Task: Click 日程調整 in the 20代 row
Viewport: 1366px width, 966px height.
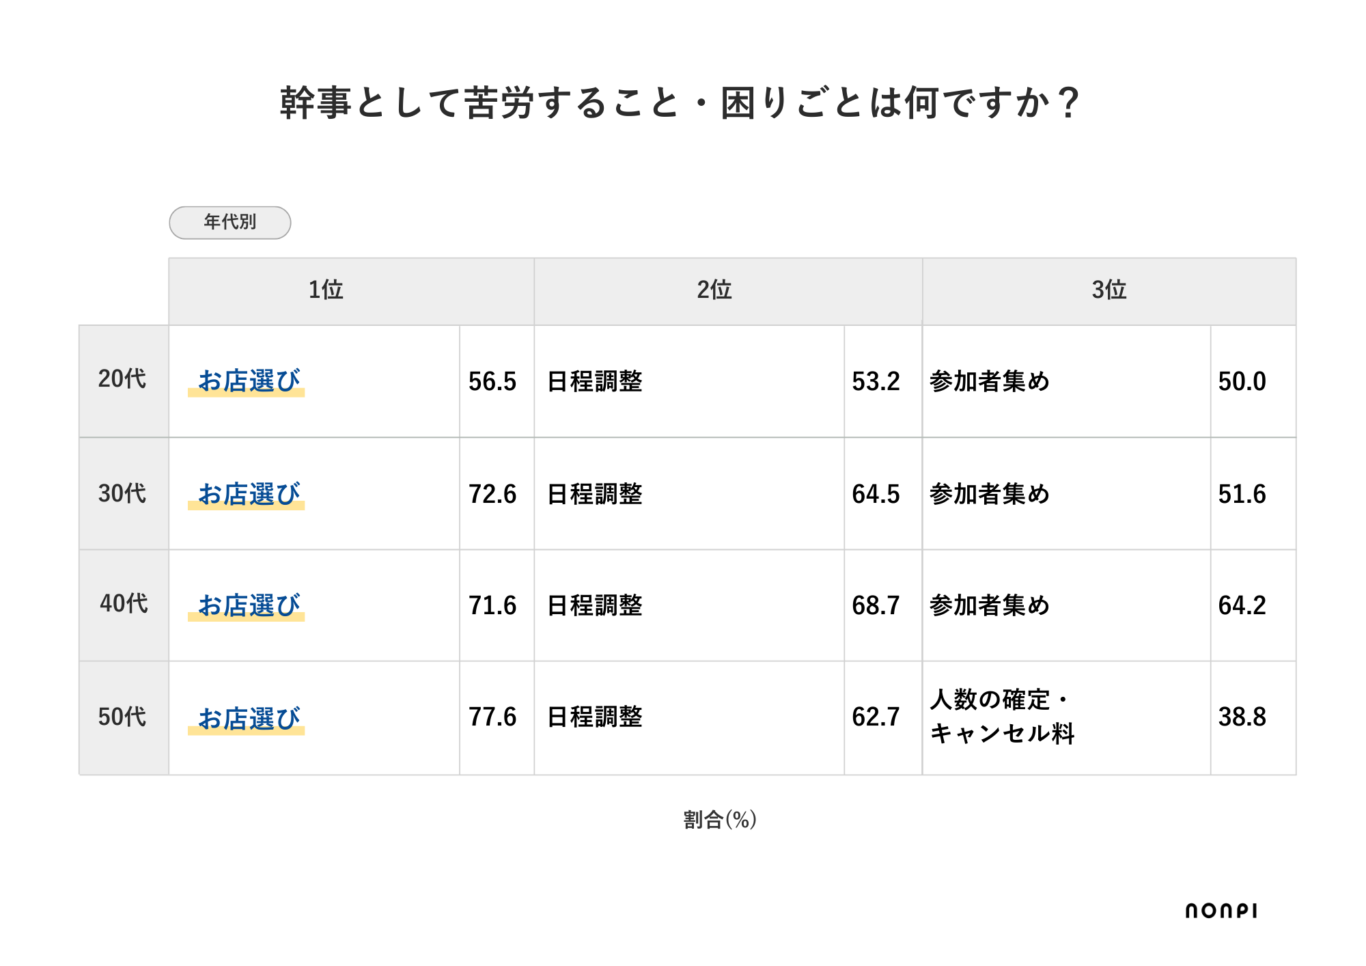Action: (595, 381)
